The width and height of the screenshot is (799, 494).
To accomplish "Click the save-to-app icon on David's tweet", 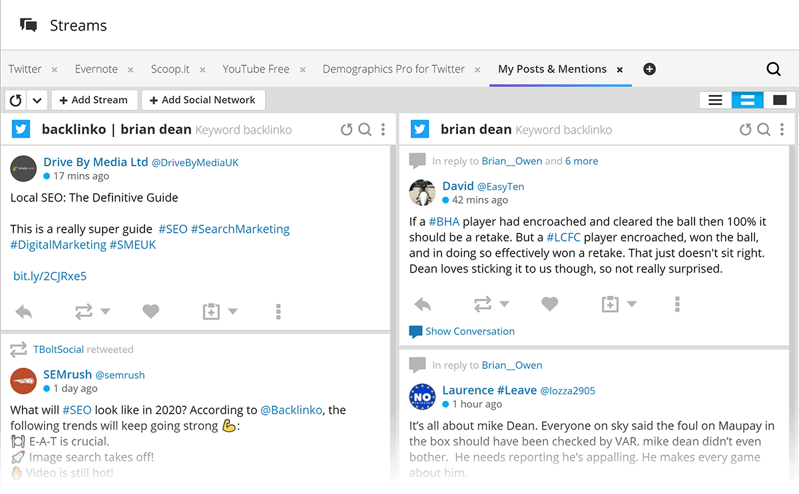I will coord(610,305).
